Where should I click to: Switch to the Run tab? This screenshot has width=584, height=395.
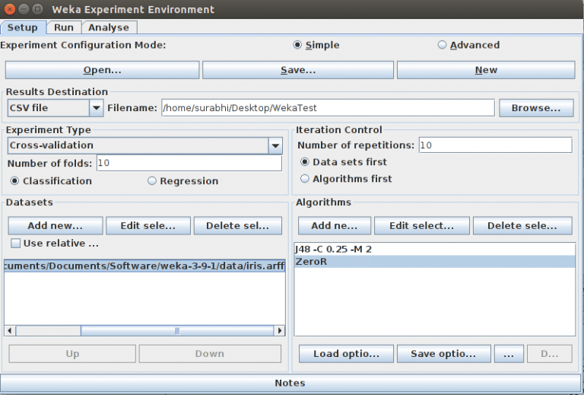(x=64, y=27)
